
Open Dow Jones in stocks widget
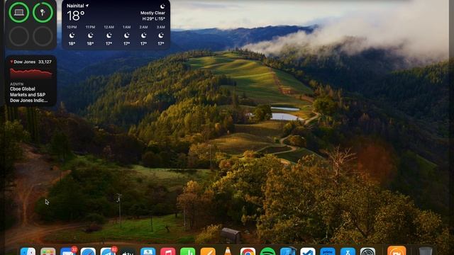pyautogui.click(x=25, y=62)
